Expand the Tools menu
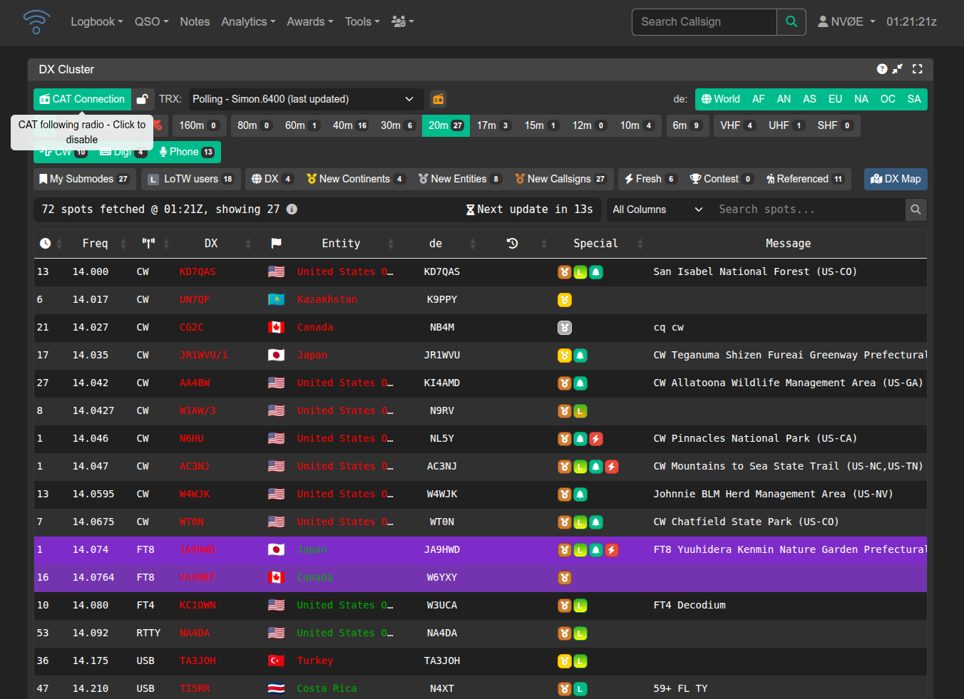This screenshot has height=699, width=964. [x=362, y=22]
